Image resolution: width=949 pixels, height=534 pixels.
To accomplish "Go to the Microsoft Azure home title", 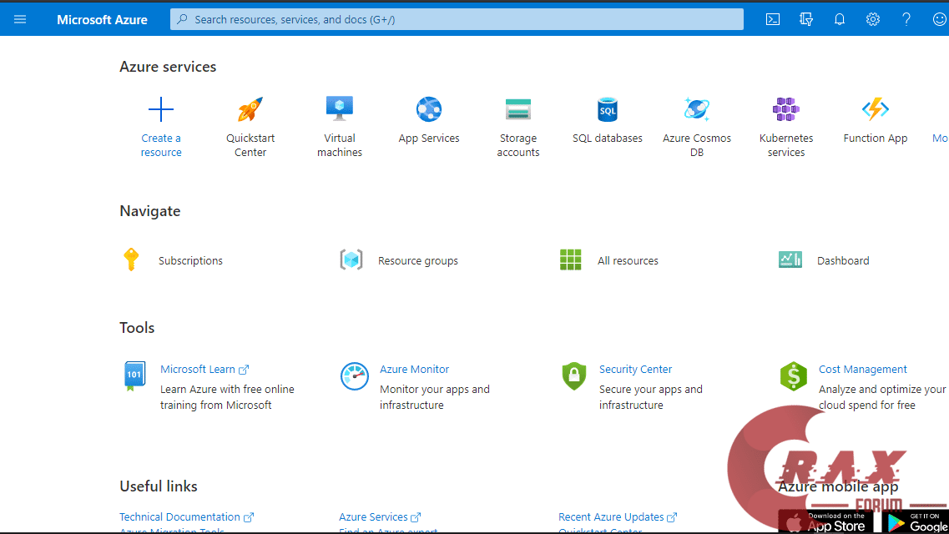I will (103, 19).
